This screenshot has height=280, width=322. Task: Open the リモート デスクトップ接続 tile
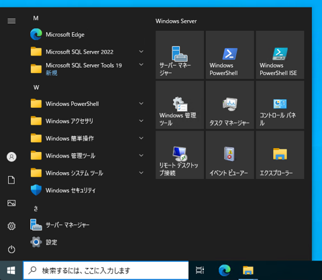pos(180,155)
